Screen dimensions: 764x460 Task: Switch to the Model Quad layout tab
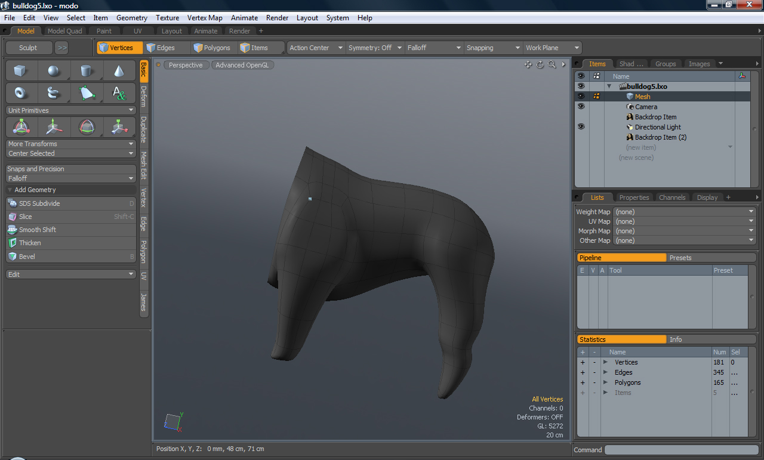(64, 31)
